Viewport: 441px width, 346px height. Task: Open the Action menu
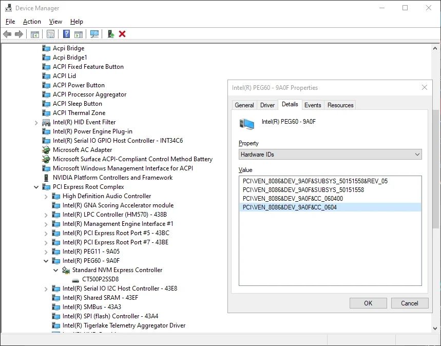tap(32, 22)
